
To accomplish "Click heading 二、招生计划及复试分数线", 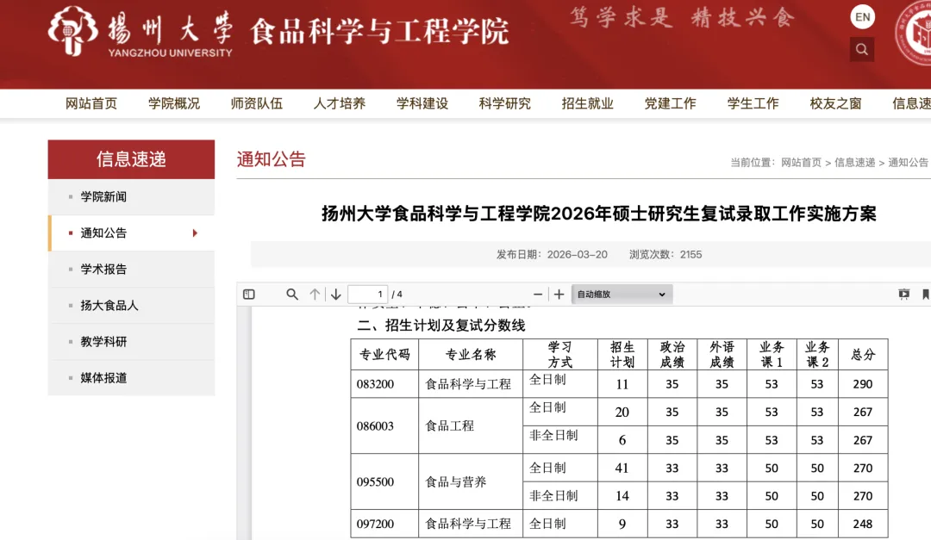I will pos(441,326).
